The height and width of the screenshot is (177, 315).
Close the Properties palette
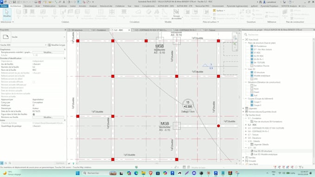pos(65,30)
